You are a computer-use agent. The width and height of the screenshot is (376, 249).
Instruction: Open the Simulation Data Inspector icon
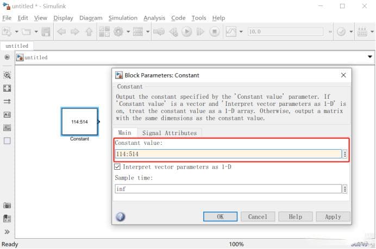click(x=231, y=31)
